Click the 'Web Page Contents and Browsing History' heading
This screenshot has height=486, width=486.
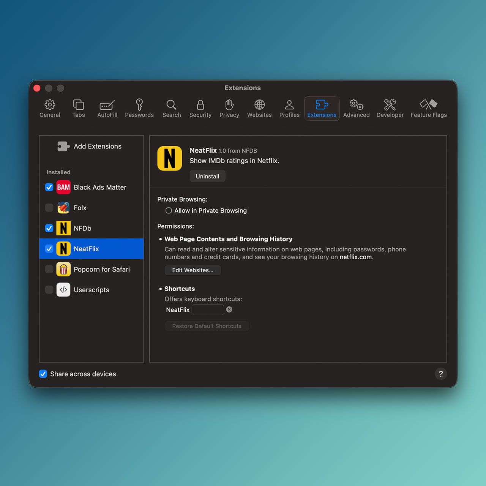[x=228, y=239]
